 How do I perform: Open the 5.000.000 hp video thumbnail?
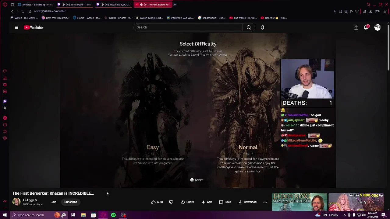[x=356, y=202]
